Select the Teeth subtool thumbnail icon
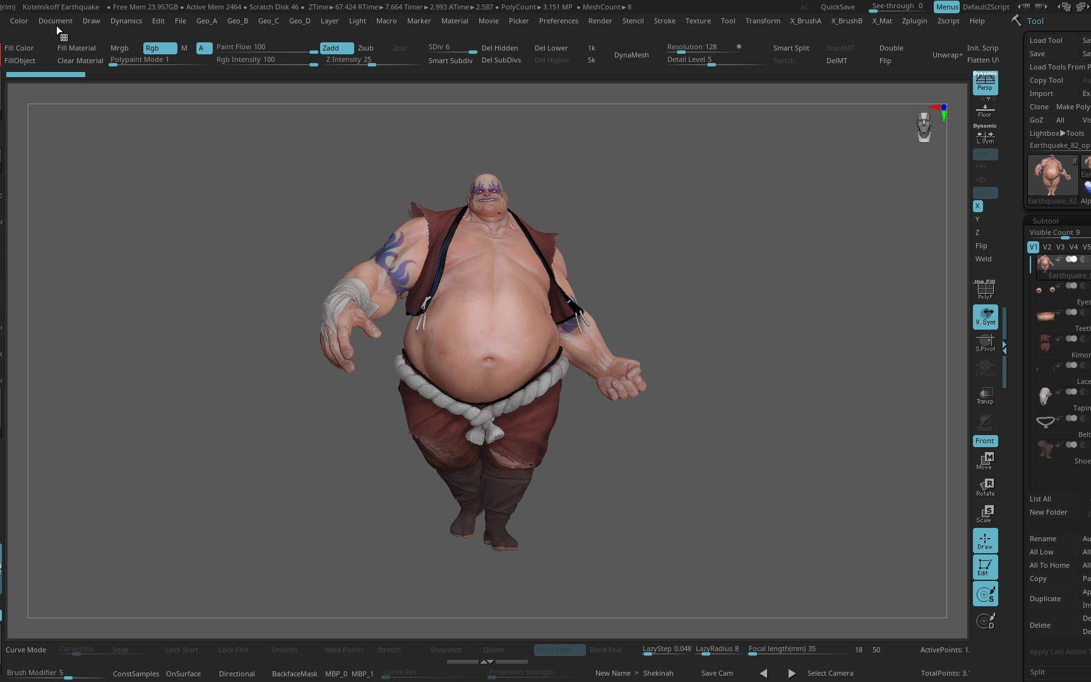 tap(1046, 316)
